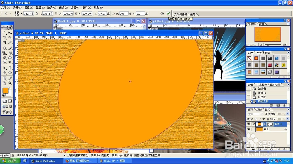Image resolution: width=293 pixels, height=164 pixels.
Task: Open the 不透明度 opacity arrow
Action: pyautogui.click(x=287, y=114)
